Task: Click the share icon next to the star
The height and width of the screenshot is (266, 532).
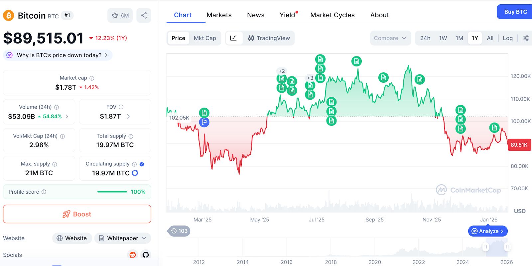Action: pos(144,15)
